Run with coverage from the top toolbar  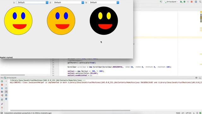188,2
